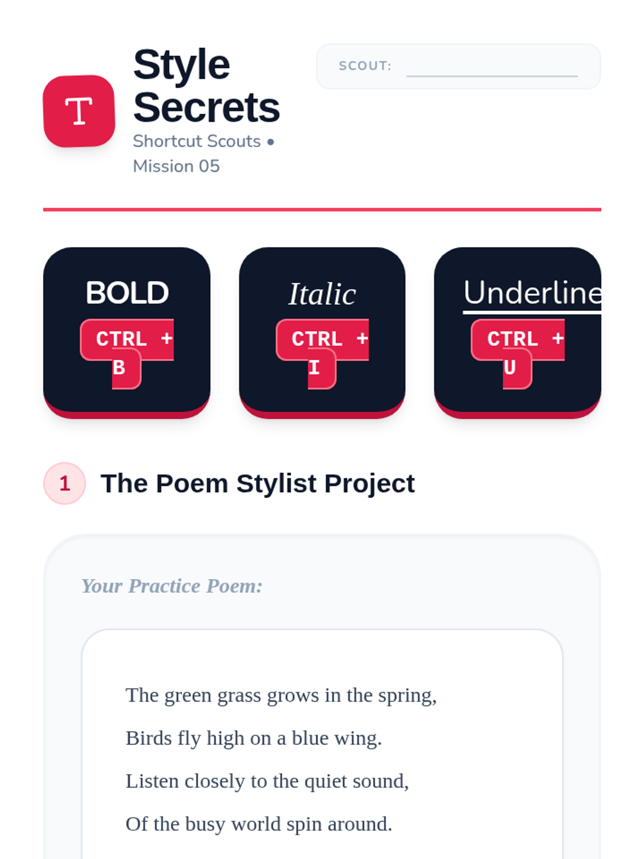Click the red T logo icon
Viewport: 644px width, 859px height.
(x=79, y=111)
